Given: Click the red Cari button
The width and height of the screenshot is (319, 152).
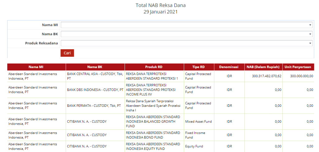Looking at the screenshot, I should click(x=67, y=53).
